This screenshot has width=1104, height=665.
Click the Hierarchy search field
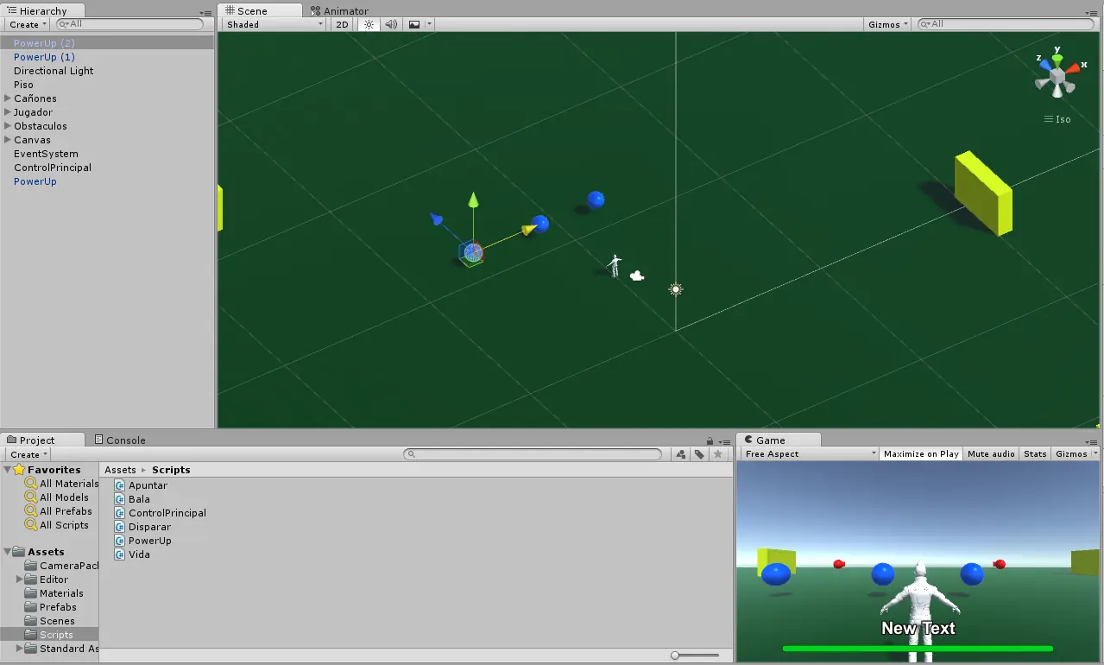click(x=129, y=24)
